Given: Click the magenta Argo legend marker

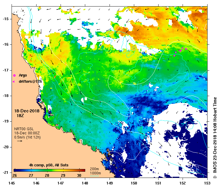Looking at the screenshot, I should click(x=14, y=76).
